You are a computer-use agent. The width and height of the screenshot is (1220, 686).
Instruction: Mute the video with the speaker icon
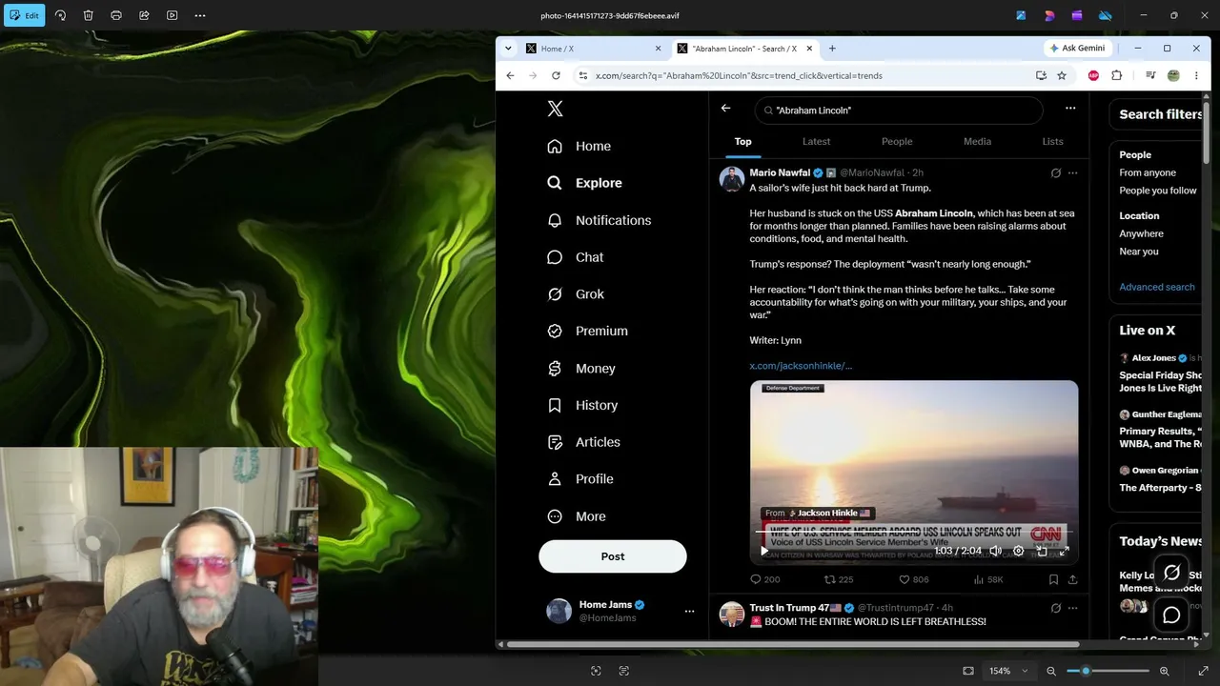click(x=996, y=551)
